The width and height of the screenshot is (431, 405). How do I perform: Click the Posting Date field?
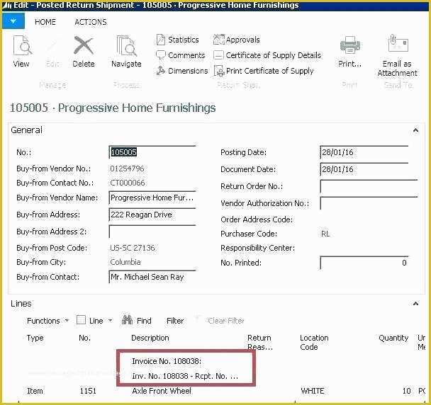click(x=364, y=152)
